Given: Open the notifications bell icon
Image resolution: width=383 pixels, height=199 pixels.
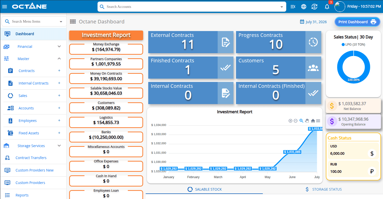Looking at the screenshot, I should 327,7.
